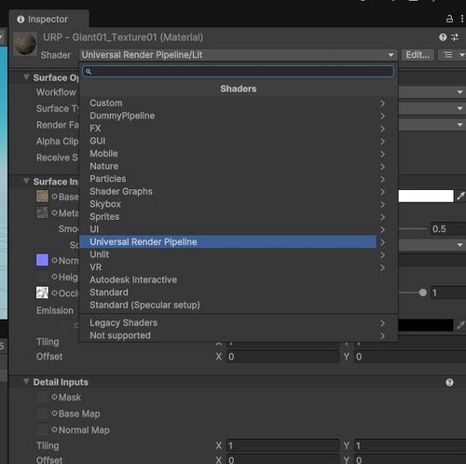Open the Workflow Mode dropdown arrow
The image size is (466, 464).
coord(459,92)
